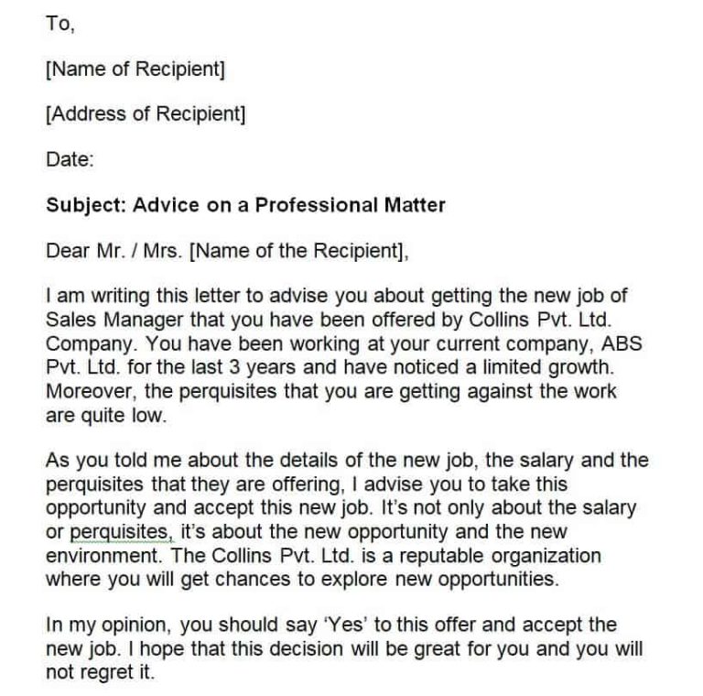The width and height of the screenshot is (703, 696).
Task: Click the word 'environment.' in second paragraph
Action: click(x=104, y=556)
